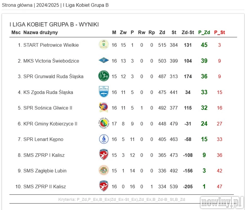Click the SPR Sośnica Gliwice II logo
The width and height of the screenshot is (245, 210).
pyautogui.click(x=104, y=108)
